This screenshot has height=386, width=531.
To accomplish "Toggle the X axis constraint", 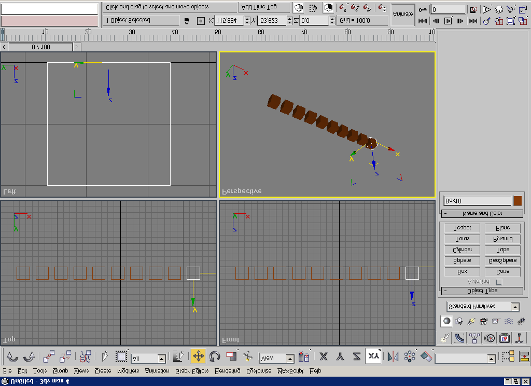I will (324, 356).
